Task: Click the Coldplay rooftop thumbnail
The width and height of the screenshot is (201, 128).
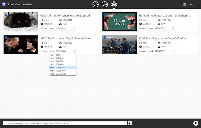Action: coord(119,44)
